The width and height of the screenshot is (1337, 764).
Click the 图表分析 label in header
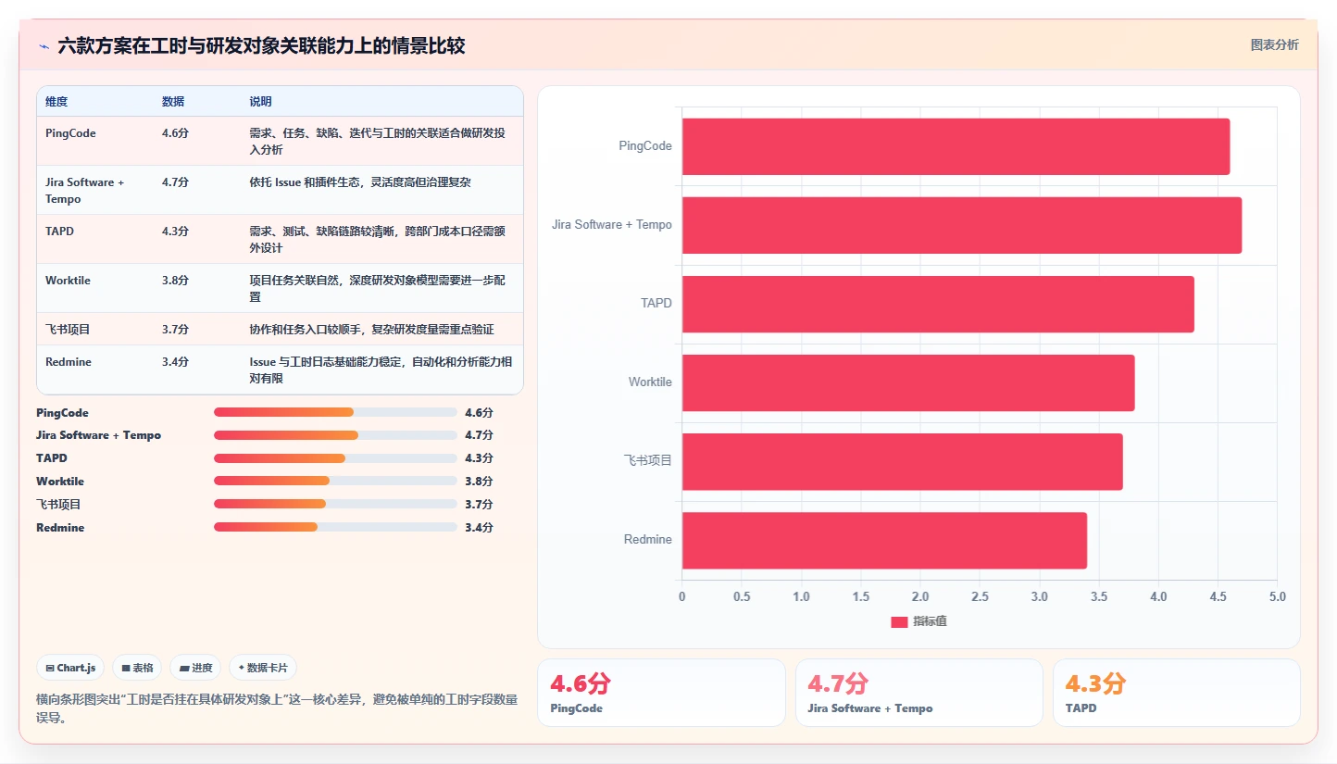1274,44
